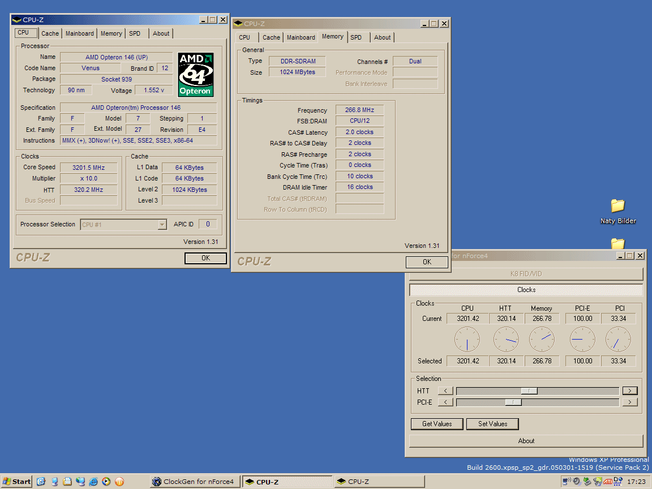The image size is (652, 489).
Task: Click OK in the Memory CPU-Z window
Action: [427, 262]
